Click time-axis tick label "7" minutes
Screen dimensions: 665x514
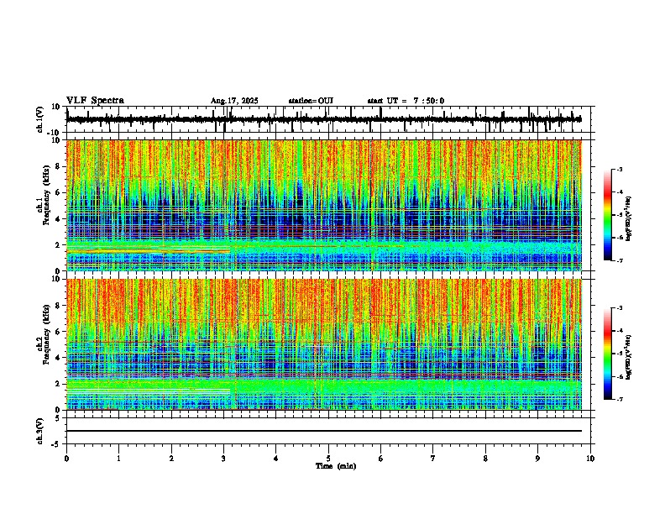[433, 459]
